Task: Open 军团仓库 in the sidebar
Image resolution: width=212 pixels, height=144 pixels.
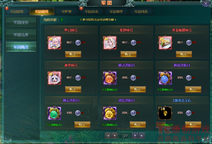Action: click(21, 34)
